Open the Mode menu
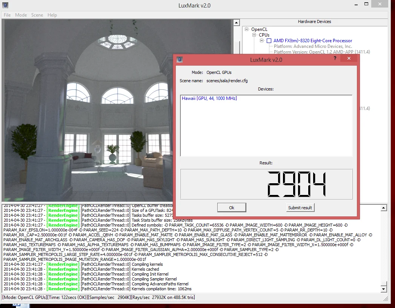Viewport: 395px width, 308px height. coord(21,15)
